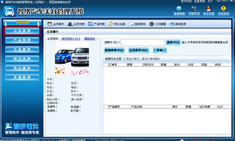
Task: Click the 系统导航 sidebar header
Action: [22, 22]
